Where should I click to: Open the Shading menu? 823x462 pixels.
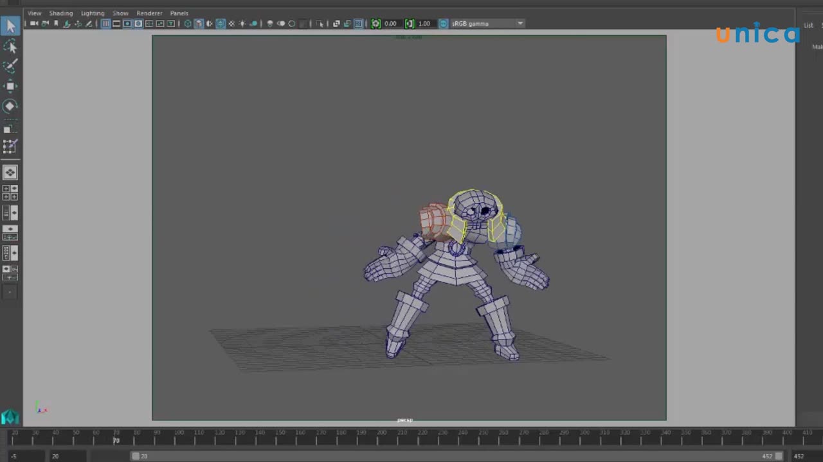point(61,13)
